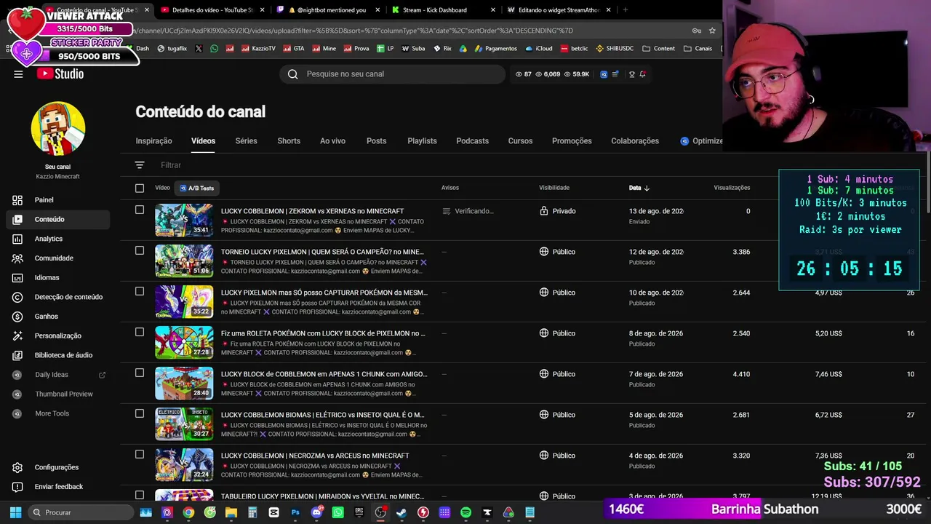The image size is (931, 524).
Task: Switch to Detalhes do vídeo browser tab
Action: tap(212, 10)
